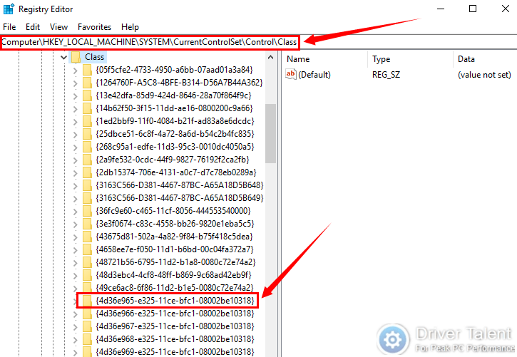Minimize the Registry Editor window

[x=441, y=9]
